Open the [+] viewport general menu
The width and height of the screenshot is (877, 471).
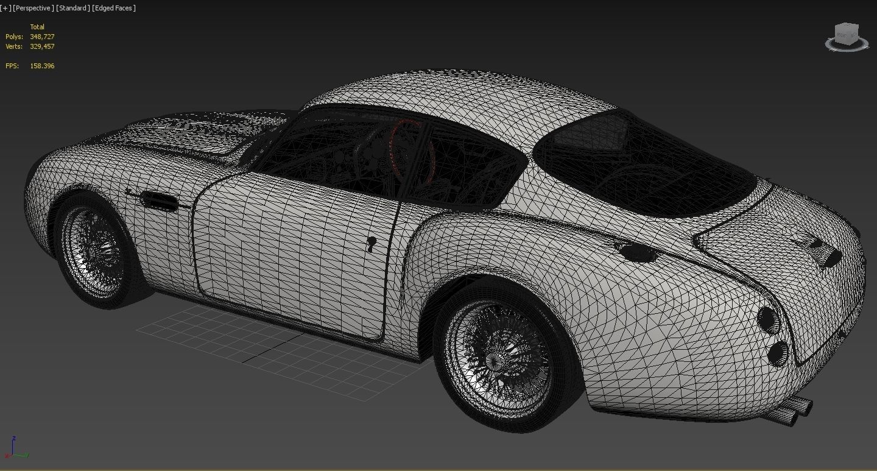click(6, 8)
